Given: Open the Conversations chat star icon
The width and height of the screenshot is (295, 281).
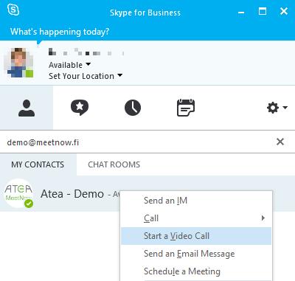Looking at the screenshot, I should [80, 108].
